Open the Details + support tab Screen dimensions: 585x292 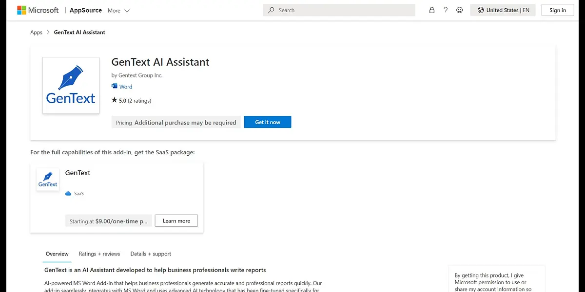[151, 254]
